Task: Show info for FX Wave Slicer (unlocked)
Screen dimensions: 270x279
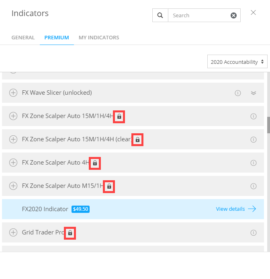Action: (237, 93)
